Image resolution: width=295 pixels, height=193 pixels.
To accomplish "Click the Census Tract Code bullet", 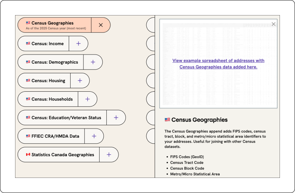I will coord(187,162).
